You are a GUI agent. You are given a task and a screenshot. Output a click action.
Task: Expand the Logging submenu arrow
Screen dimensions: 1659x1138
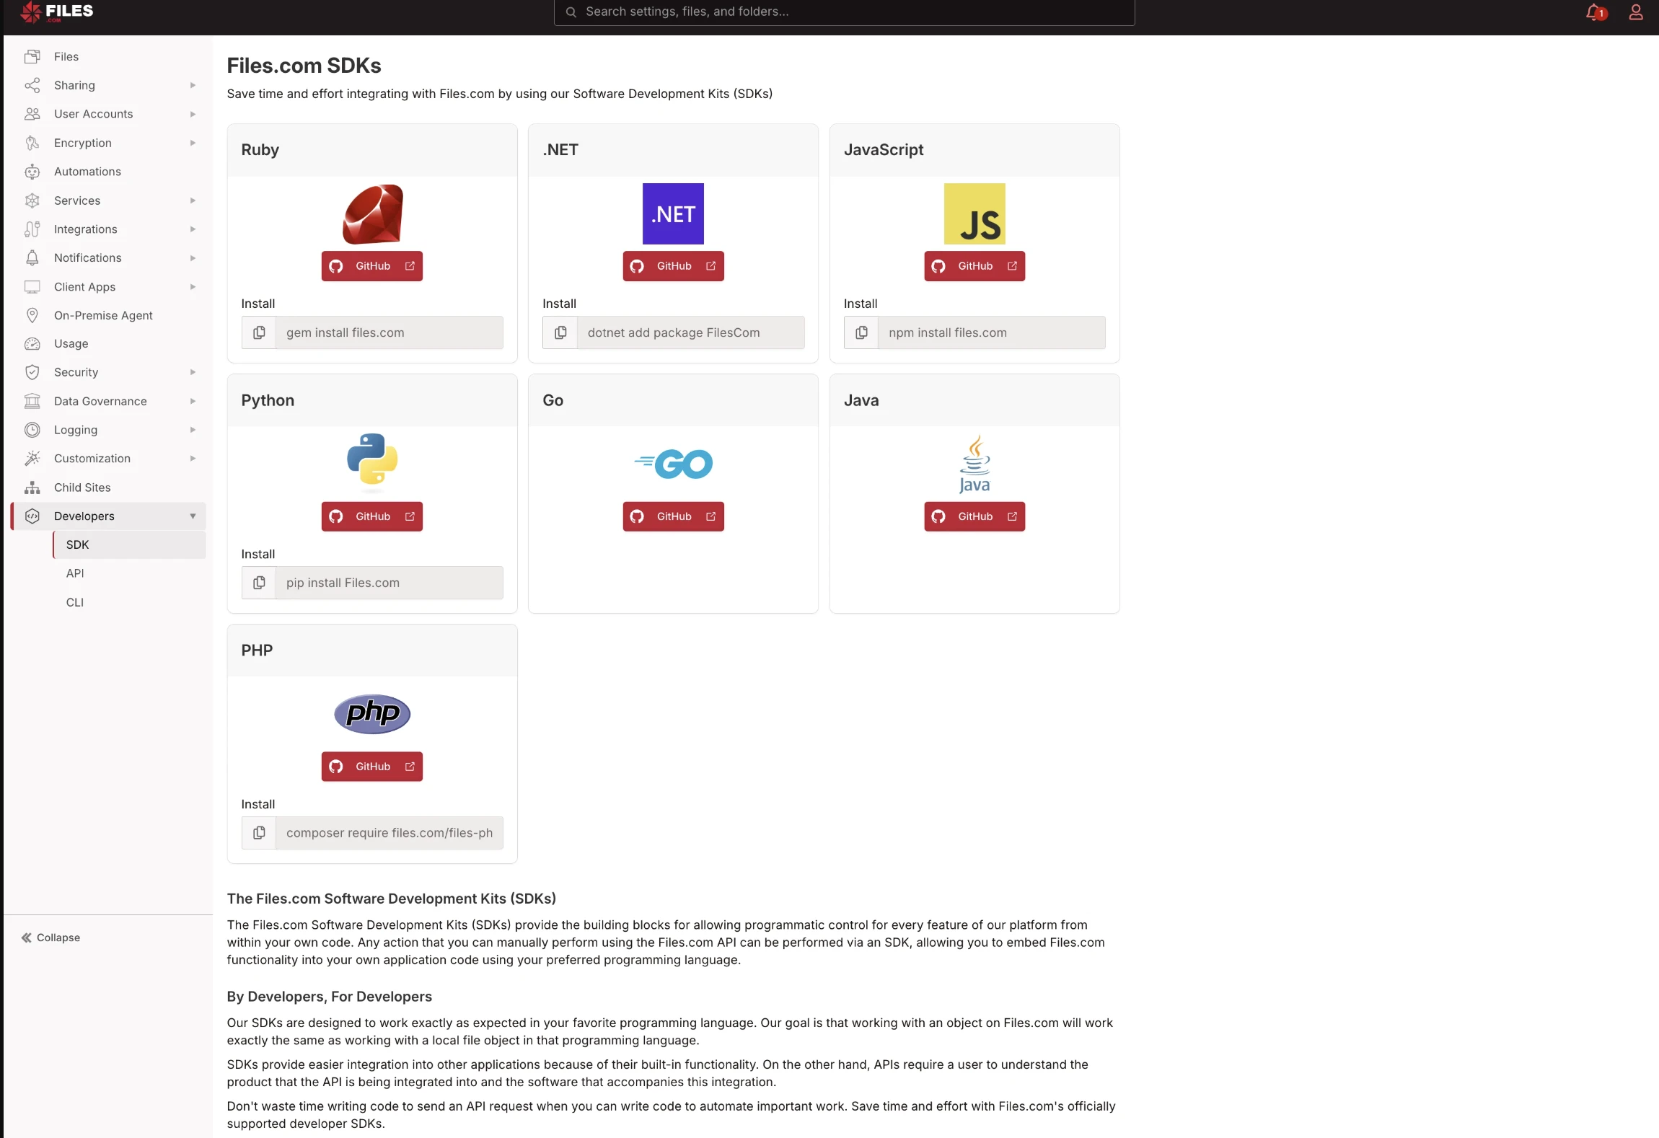(193, 430)
